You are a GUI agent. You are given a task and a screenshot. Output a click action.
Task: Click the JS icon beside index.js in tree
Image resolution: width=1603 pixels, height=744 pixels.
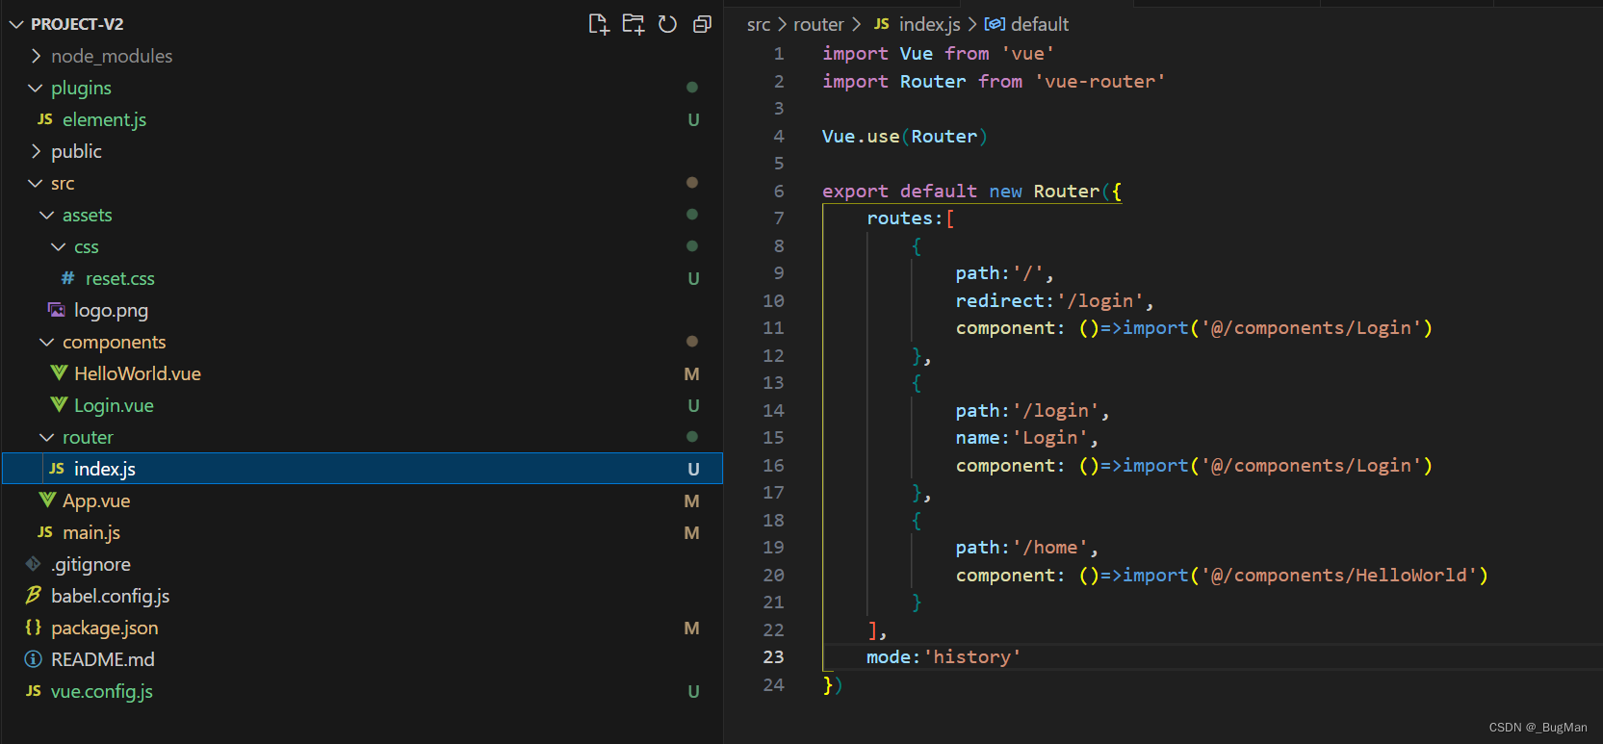[x=57, y=469]
